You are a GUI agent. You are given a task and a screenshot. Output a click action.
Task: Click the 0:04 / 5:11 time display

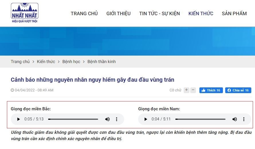tap(161, 119)
